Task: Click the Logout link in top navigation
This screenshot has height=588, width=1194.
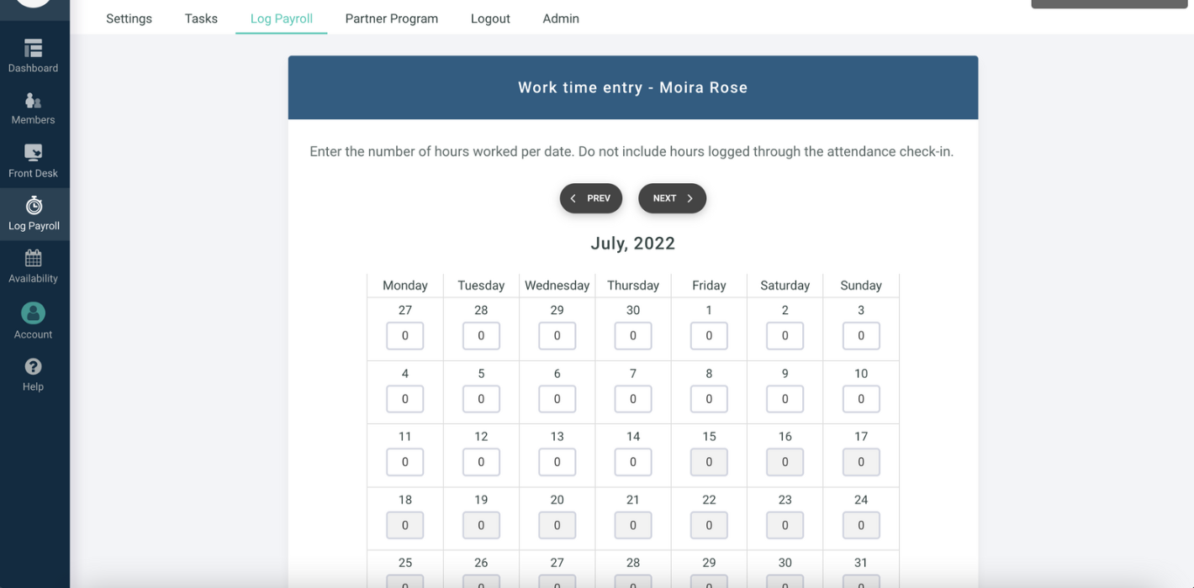Action: [490, 18]
